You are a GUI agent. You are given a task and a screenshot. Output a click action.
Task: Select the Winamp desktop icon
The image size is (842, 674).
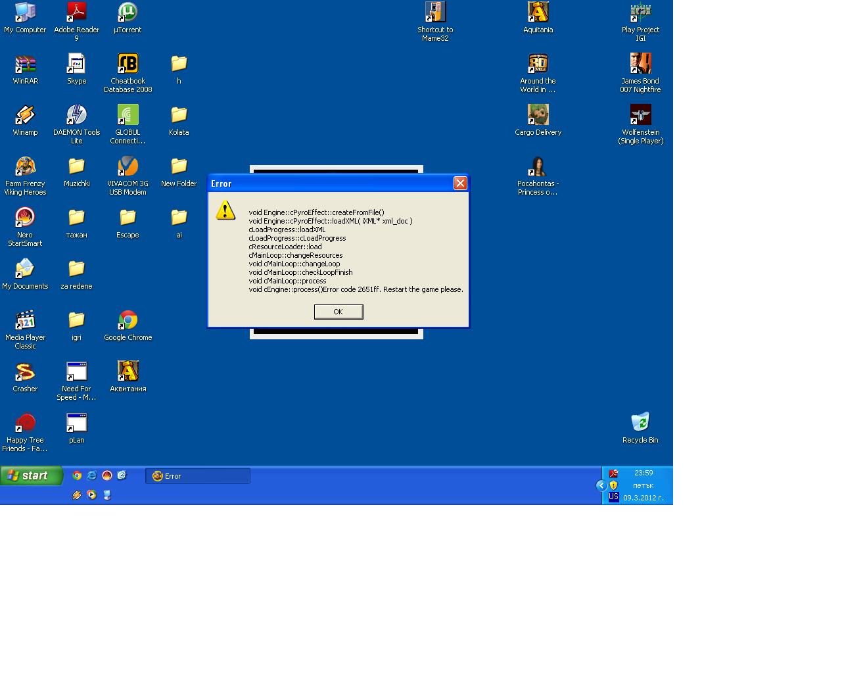pyautogui.click(x=25, y=115)
